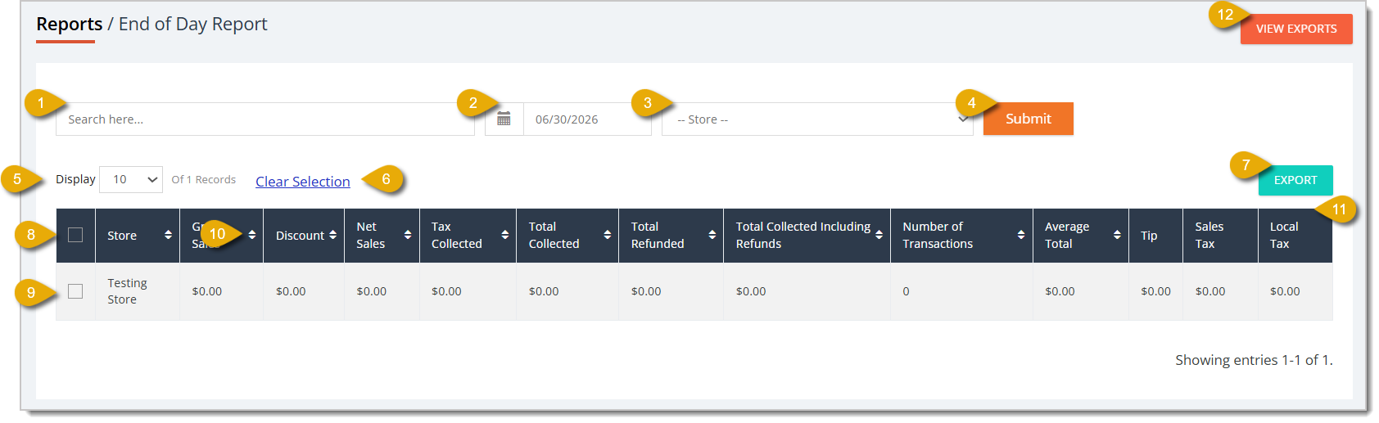Sort by Total Refunded column arrows
This screenshot has width=1379, height=423.
[x=712, y=235]
